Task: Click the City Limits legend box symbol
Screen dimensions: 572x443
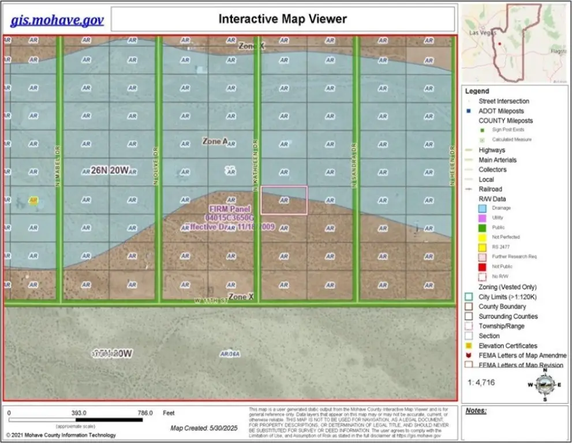Action: pyautogui.click(x=469, y=297)
